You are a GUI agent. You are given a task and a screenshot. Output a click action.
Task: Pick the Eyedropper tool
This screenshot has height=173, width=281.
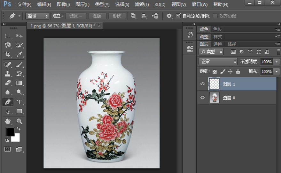pyautogui.click(x=19, y=55)
